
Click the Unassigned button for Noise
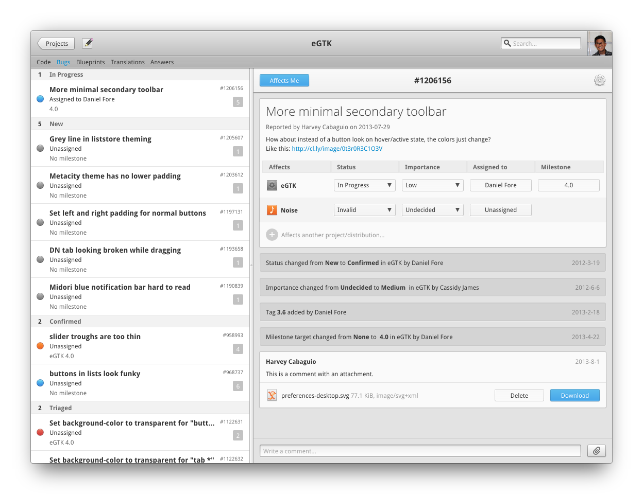501,210
